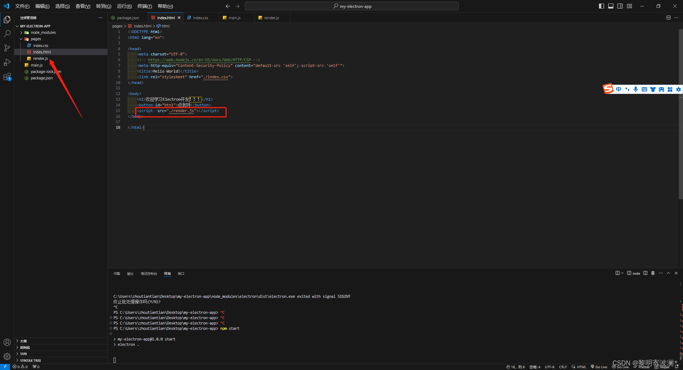Open Sogou IME toolbox grid icon
Viewport: 683px width, 370px height.
point(670,89)
